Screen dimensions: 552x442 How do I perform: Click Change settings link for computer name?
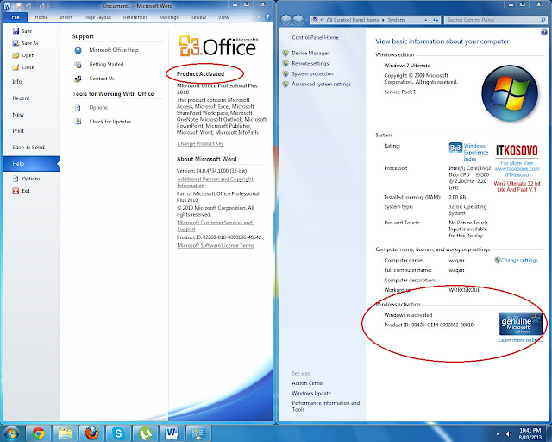pyautogui.click(x=519, y=261)
